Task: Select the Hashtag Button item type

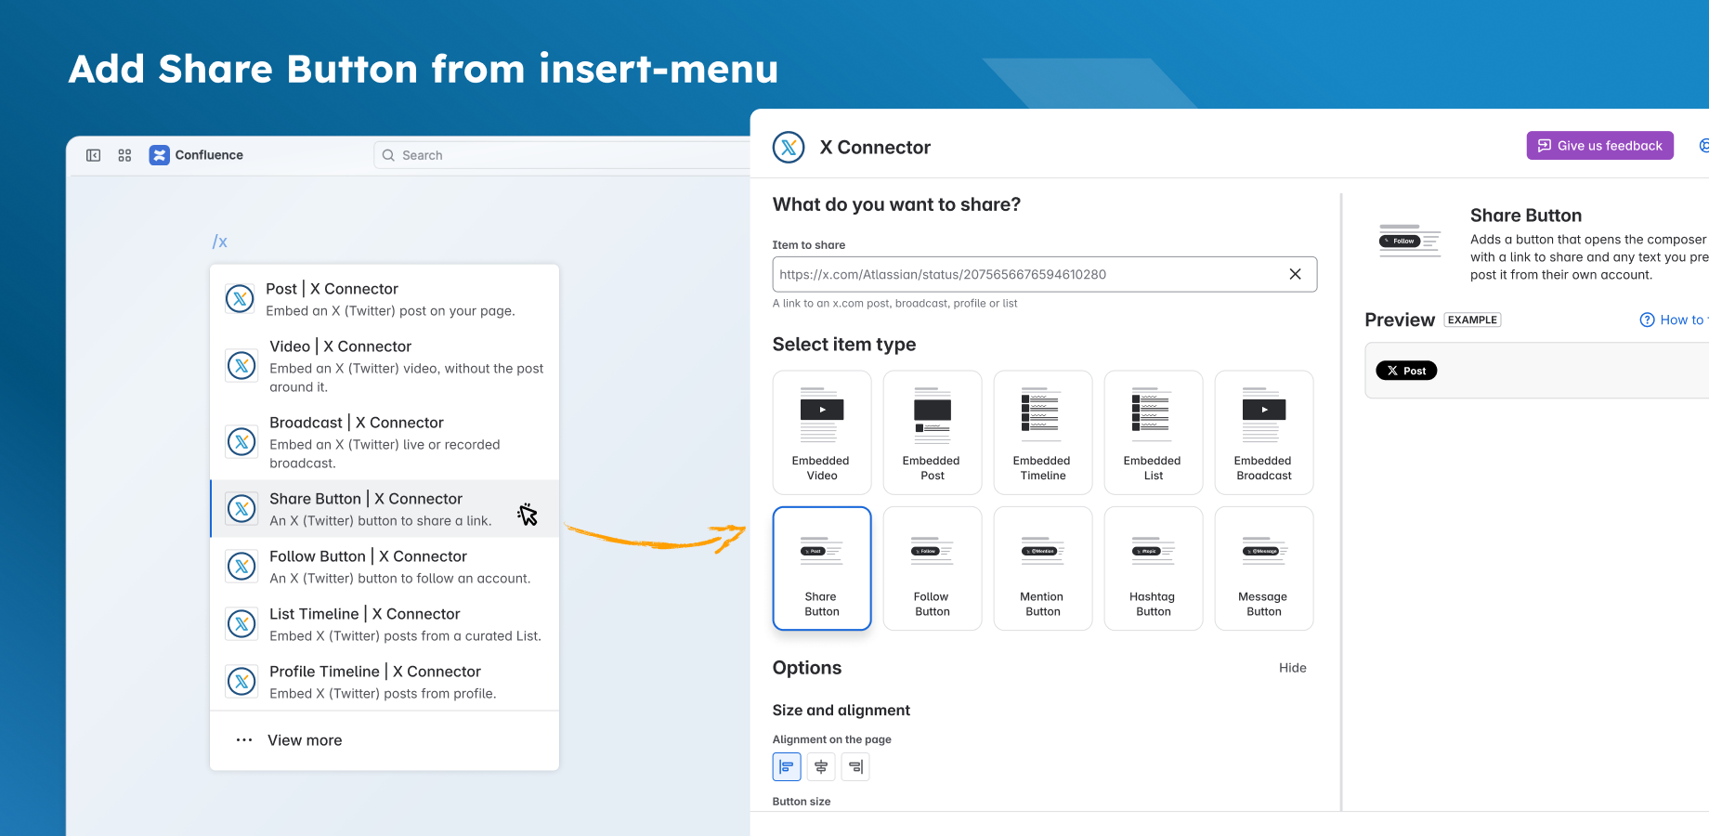Action: tap(1154, 568)
